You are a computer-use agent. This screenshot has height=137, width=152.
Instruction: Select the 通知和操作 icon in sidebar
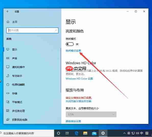click(x=8, y=67)
